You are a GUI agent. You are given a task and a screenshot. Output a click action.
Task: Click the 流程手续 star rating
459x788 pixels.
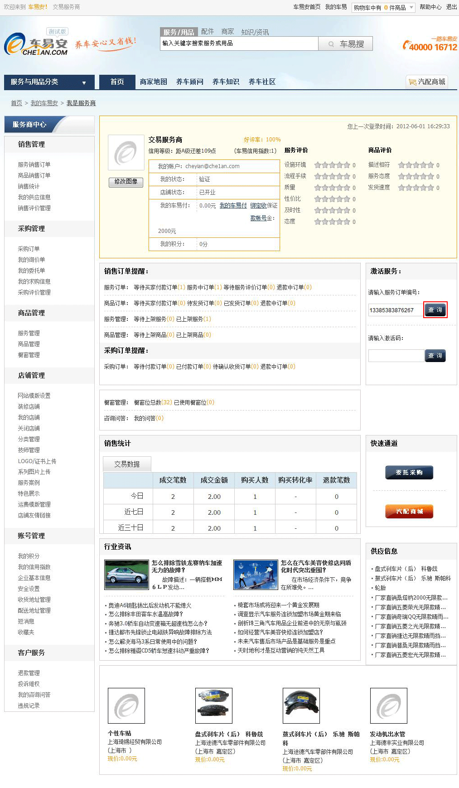tap(332, 177)
